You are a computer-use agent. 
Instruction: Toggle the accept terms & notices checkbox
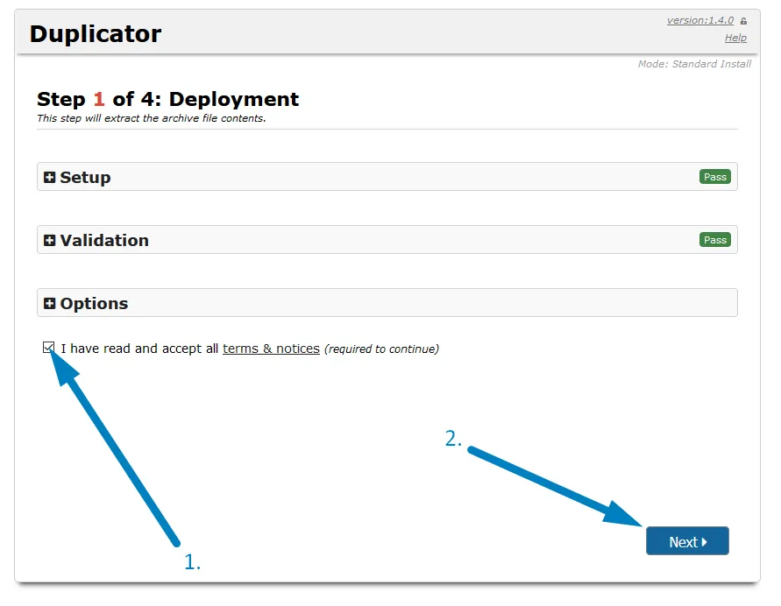48,348
